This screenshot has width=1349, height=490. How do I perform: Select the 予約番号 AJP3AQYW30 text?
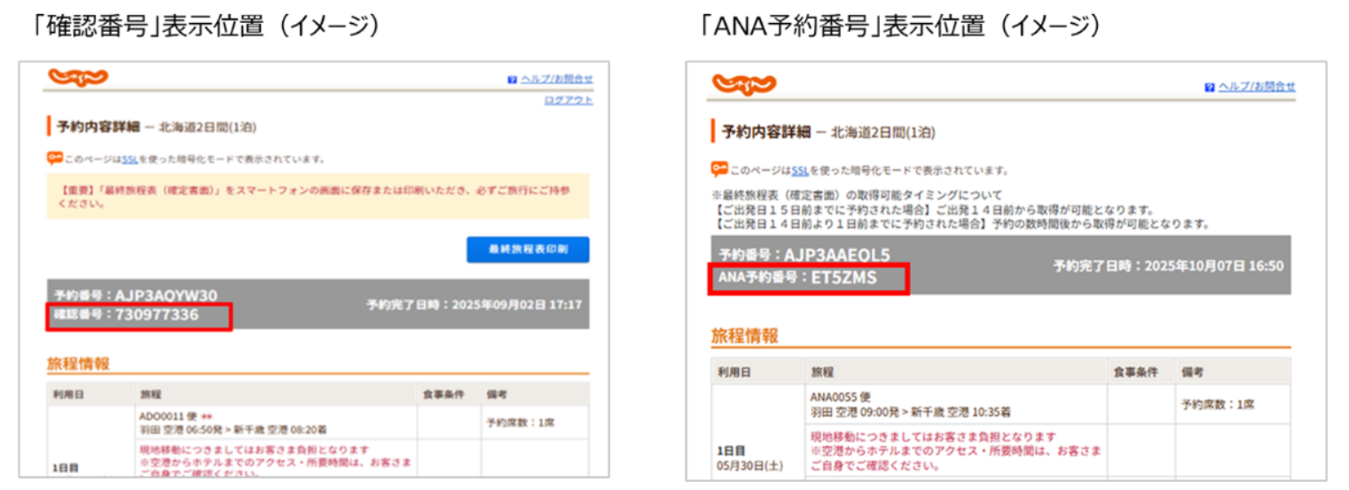click(x=136, y=295)
